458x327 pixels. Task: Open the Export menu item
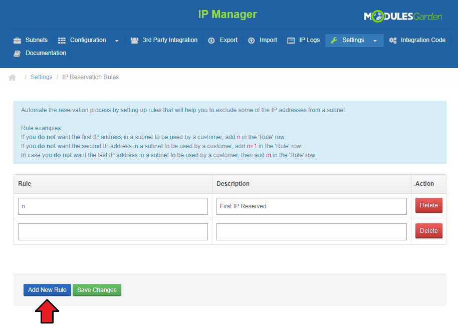click(x=228, y=40)
